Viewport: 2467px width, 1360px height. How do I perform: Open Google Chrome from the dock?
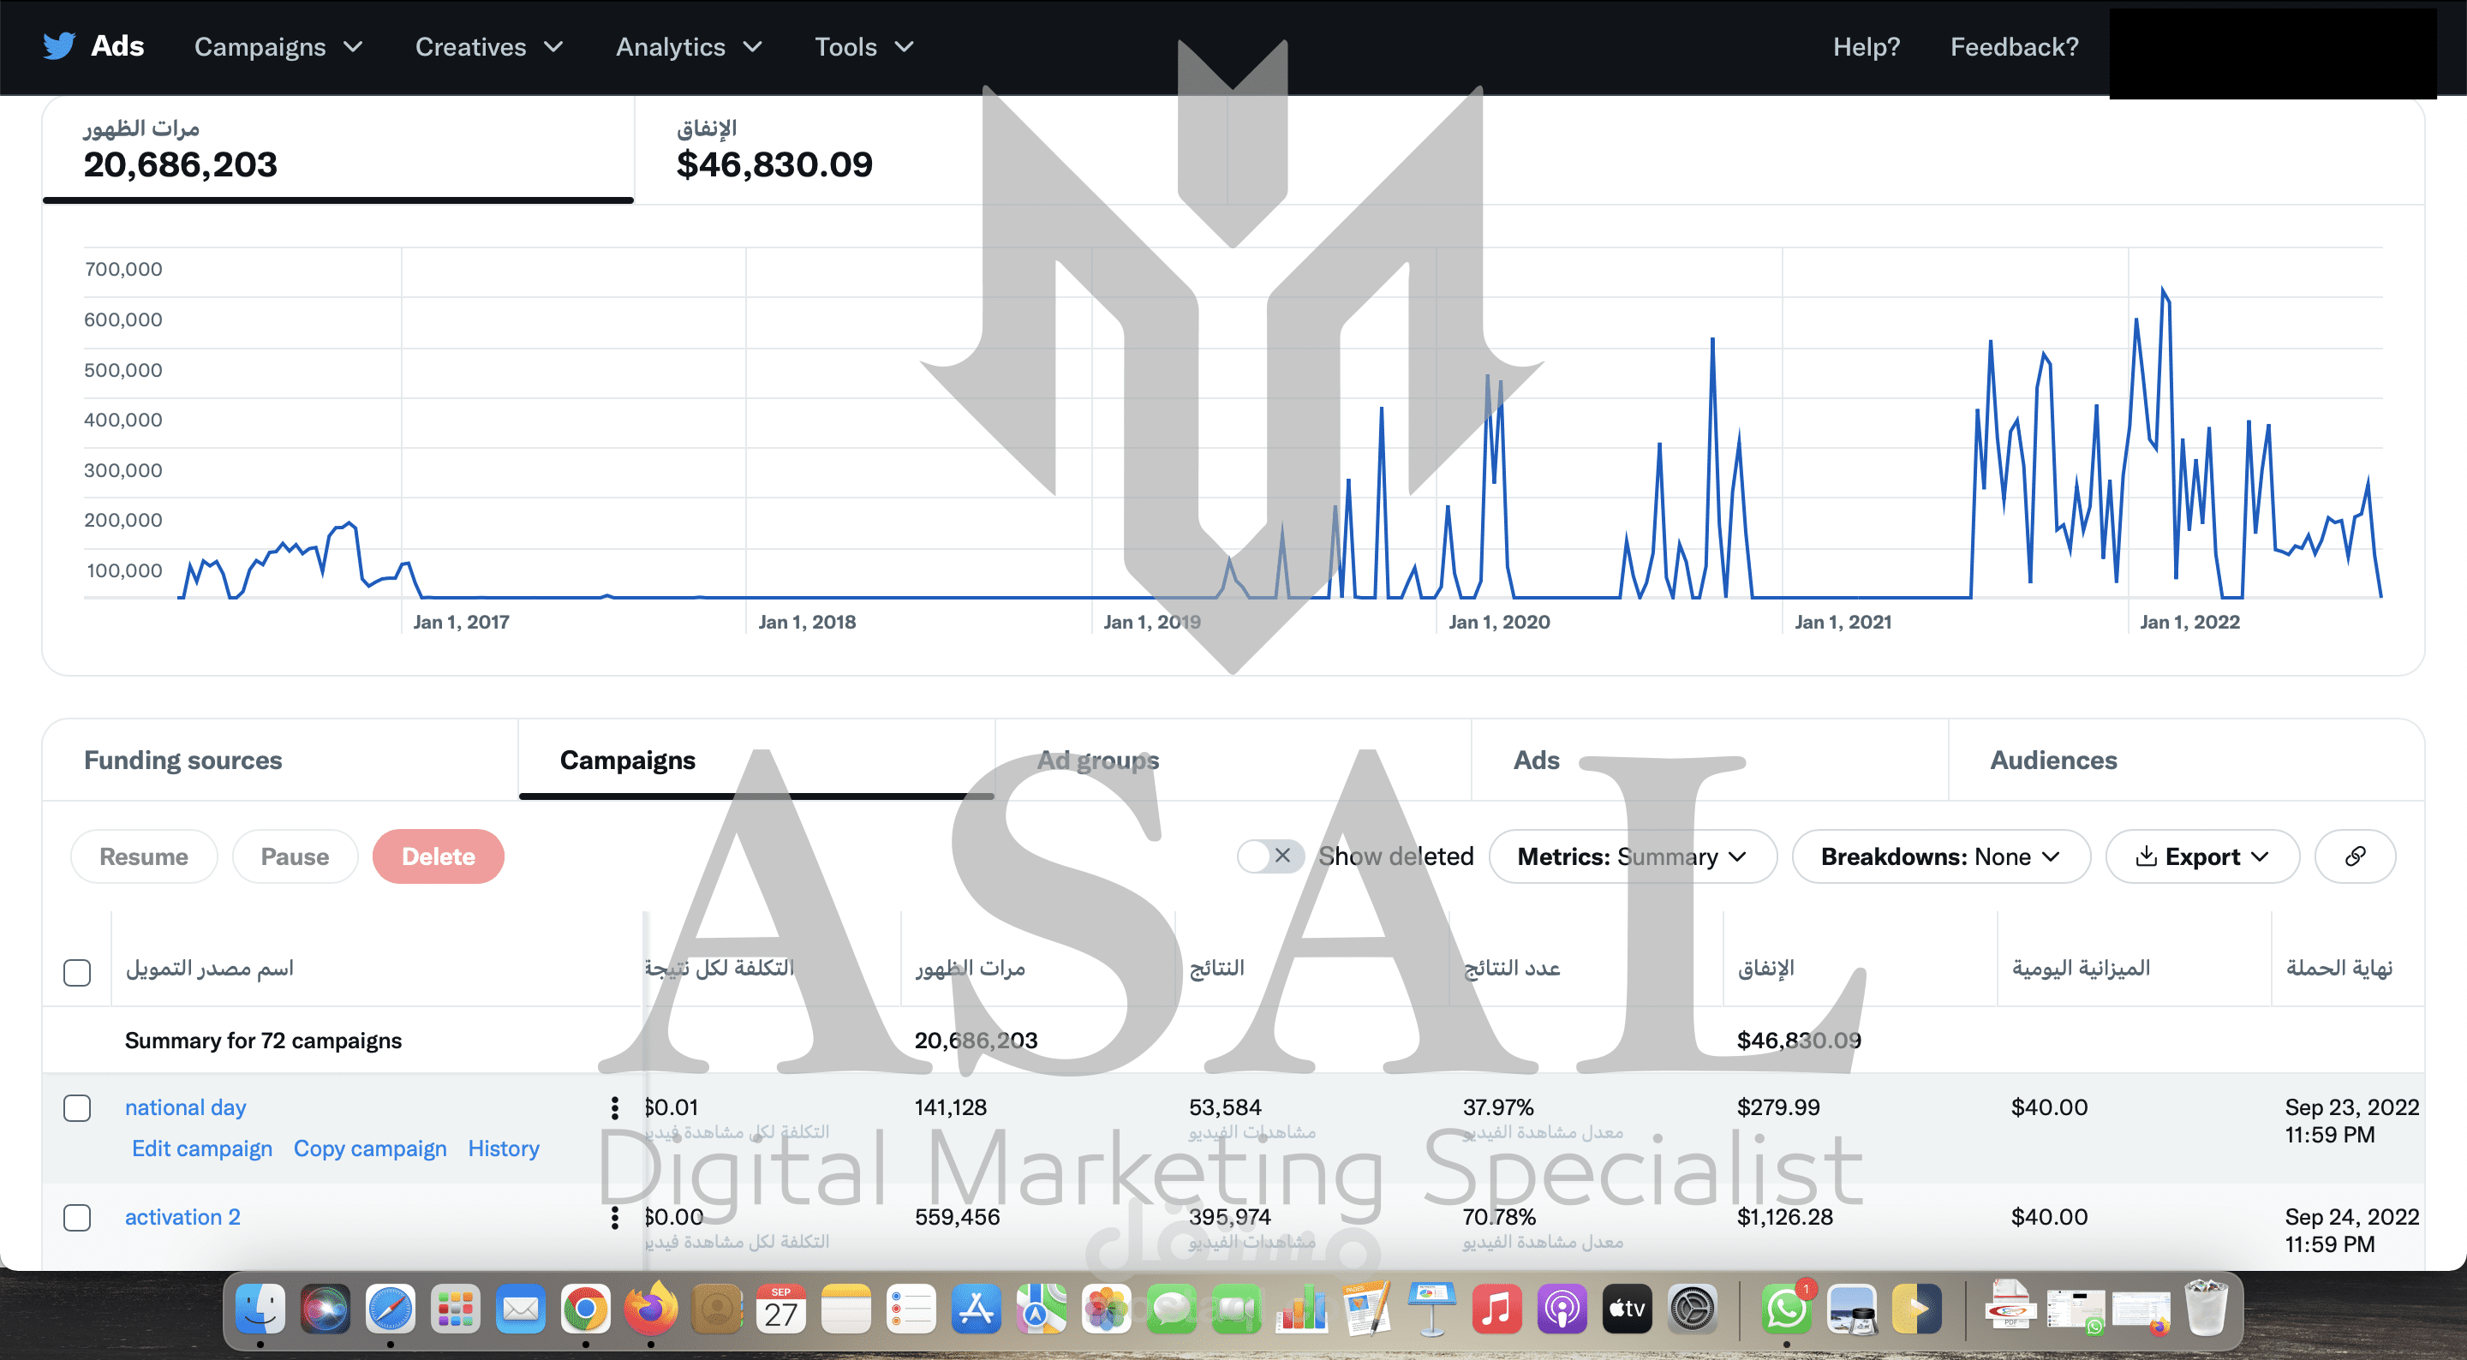coord(585,1309)
